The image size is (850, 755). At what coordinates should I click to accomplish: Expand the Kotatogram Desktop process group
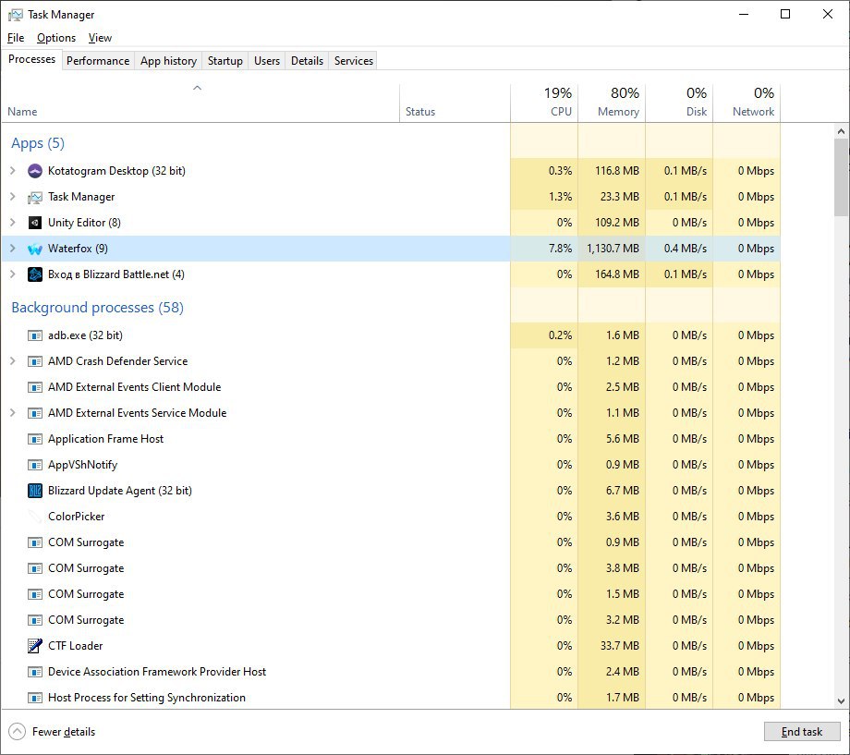click(x=12, y=171)
